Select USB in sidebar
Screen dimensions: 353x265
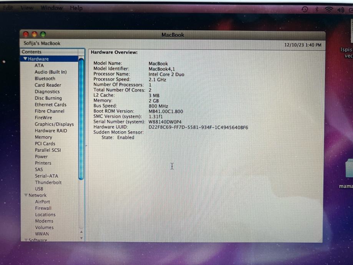pos(39,189)
